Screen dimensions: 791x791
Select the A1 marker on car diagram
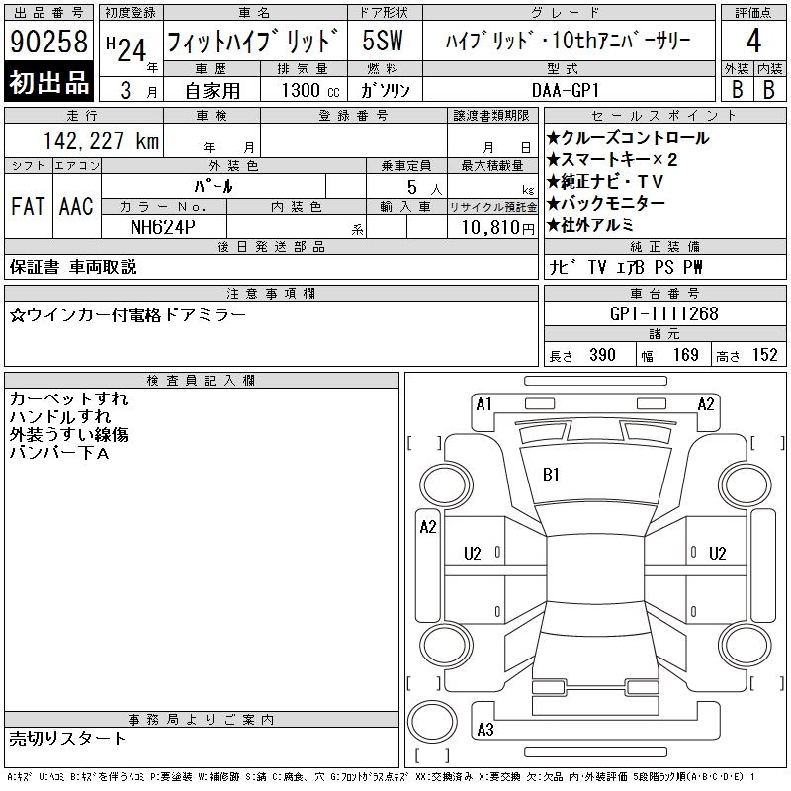483,403
